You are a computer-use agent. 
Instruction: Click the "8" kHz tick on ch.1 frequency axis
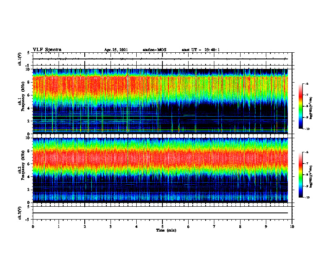[29, 82]
